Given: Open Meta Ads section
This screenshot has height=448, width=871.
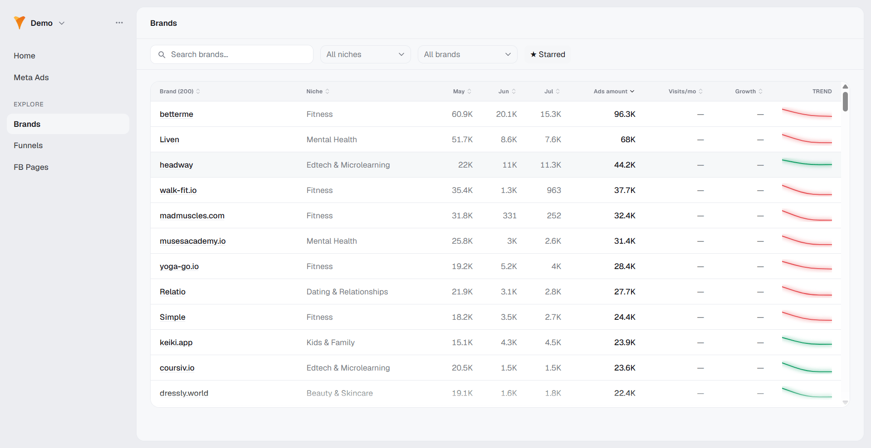Looking at the screenshot, I should click(x=31, y=77).
